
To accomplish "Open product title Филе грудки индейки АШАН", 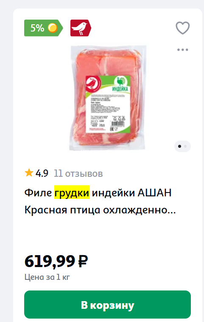I will 98,193.
